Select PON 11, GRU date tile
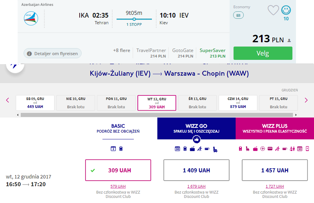 pos(116,103)
